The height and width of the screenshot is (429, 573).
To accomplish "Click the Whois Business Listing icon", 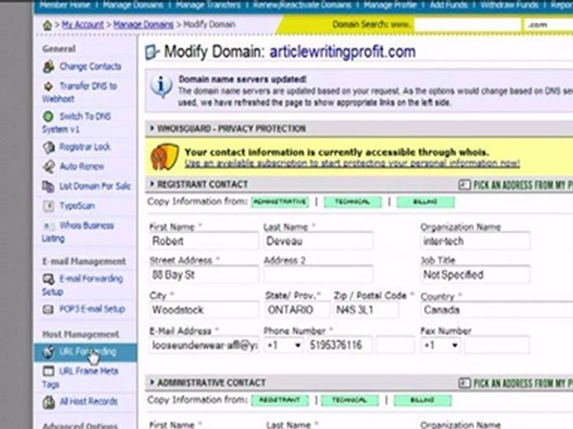I will point(48,226).
